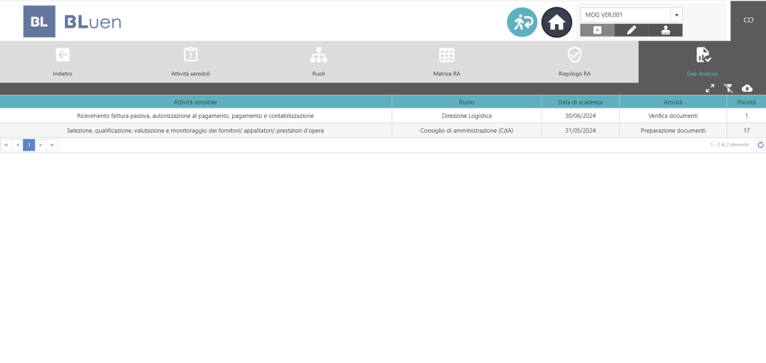Click priority 17 cell
This screenshot has height=363, width=766.
[x=747, y=131]
